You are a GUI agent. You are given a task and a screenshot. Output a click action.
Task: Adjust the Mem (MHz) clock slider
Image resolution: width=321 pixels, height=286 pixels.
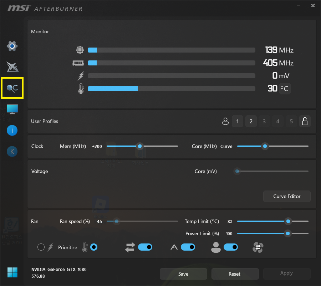[142, 146]
